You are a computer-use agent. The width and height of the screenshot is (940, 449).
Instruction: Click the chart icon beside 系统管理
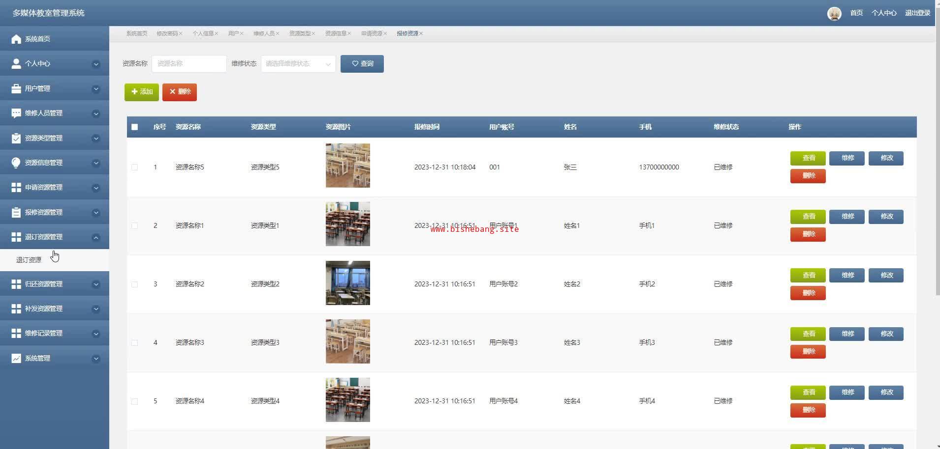click(x=16, y=358)
